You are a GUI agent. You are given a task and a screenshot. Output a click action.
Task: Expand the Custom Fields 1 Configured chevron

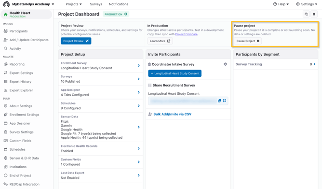click(139, 162)
